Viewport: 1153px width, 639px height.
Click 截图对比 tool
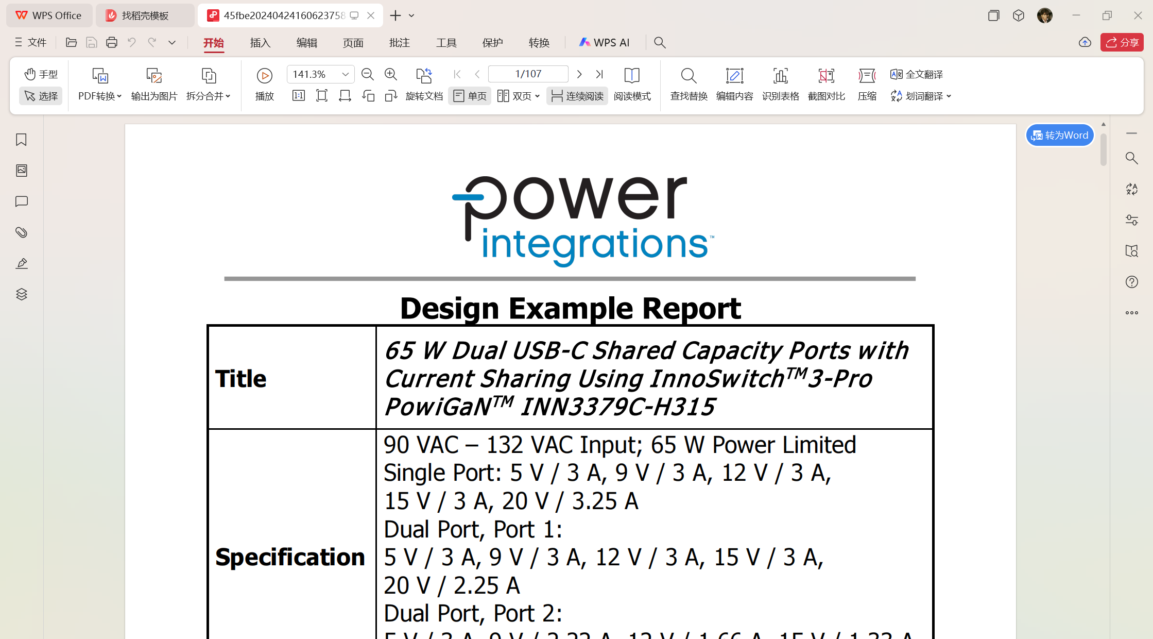(827, 85)
